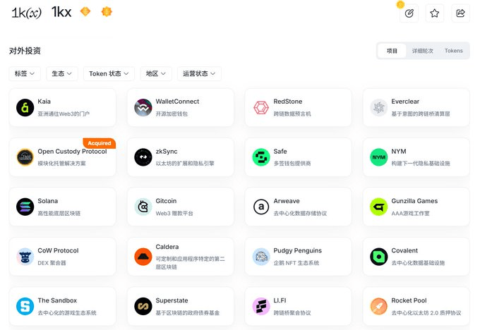Select the 项目 tab
The image size is (480, 330).
coord(392,51)
